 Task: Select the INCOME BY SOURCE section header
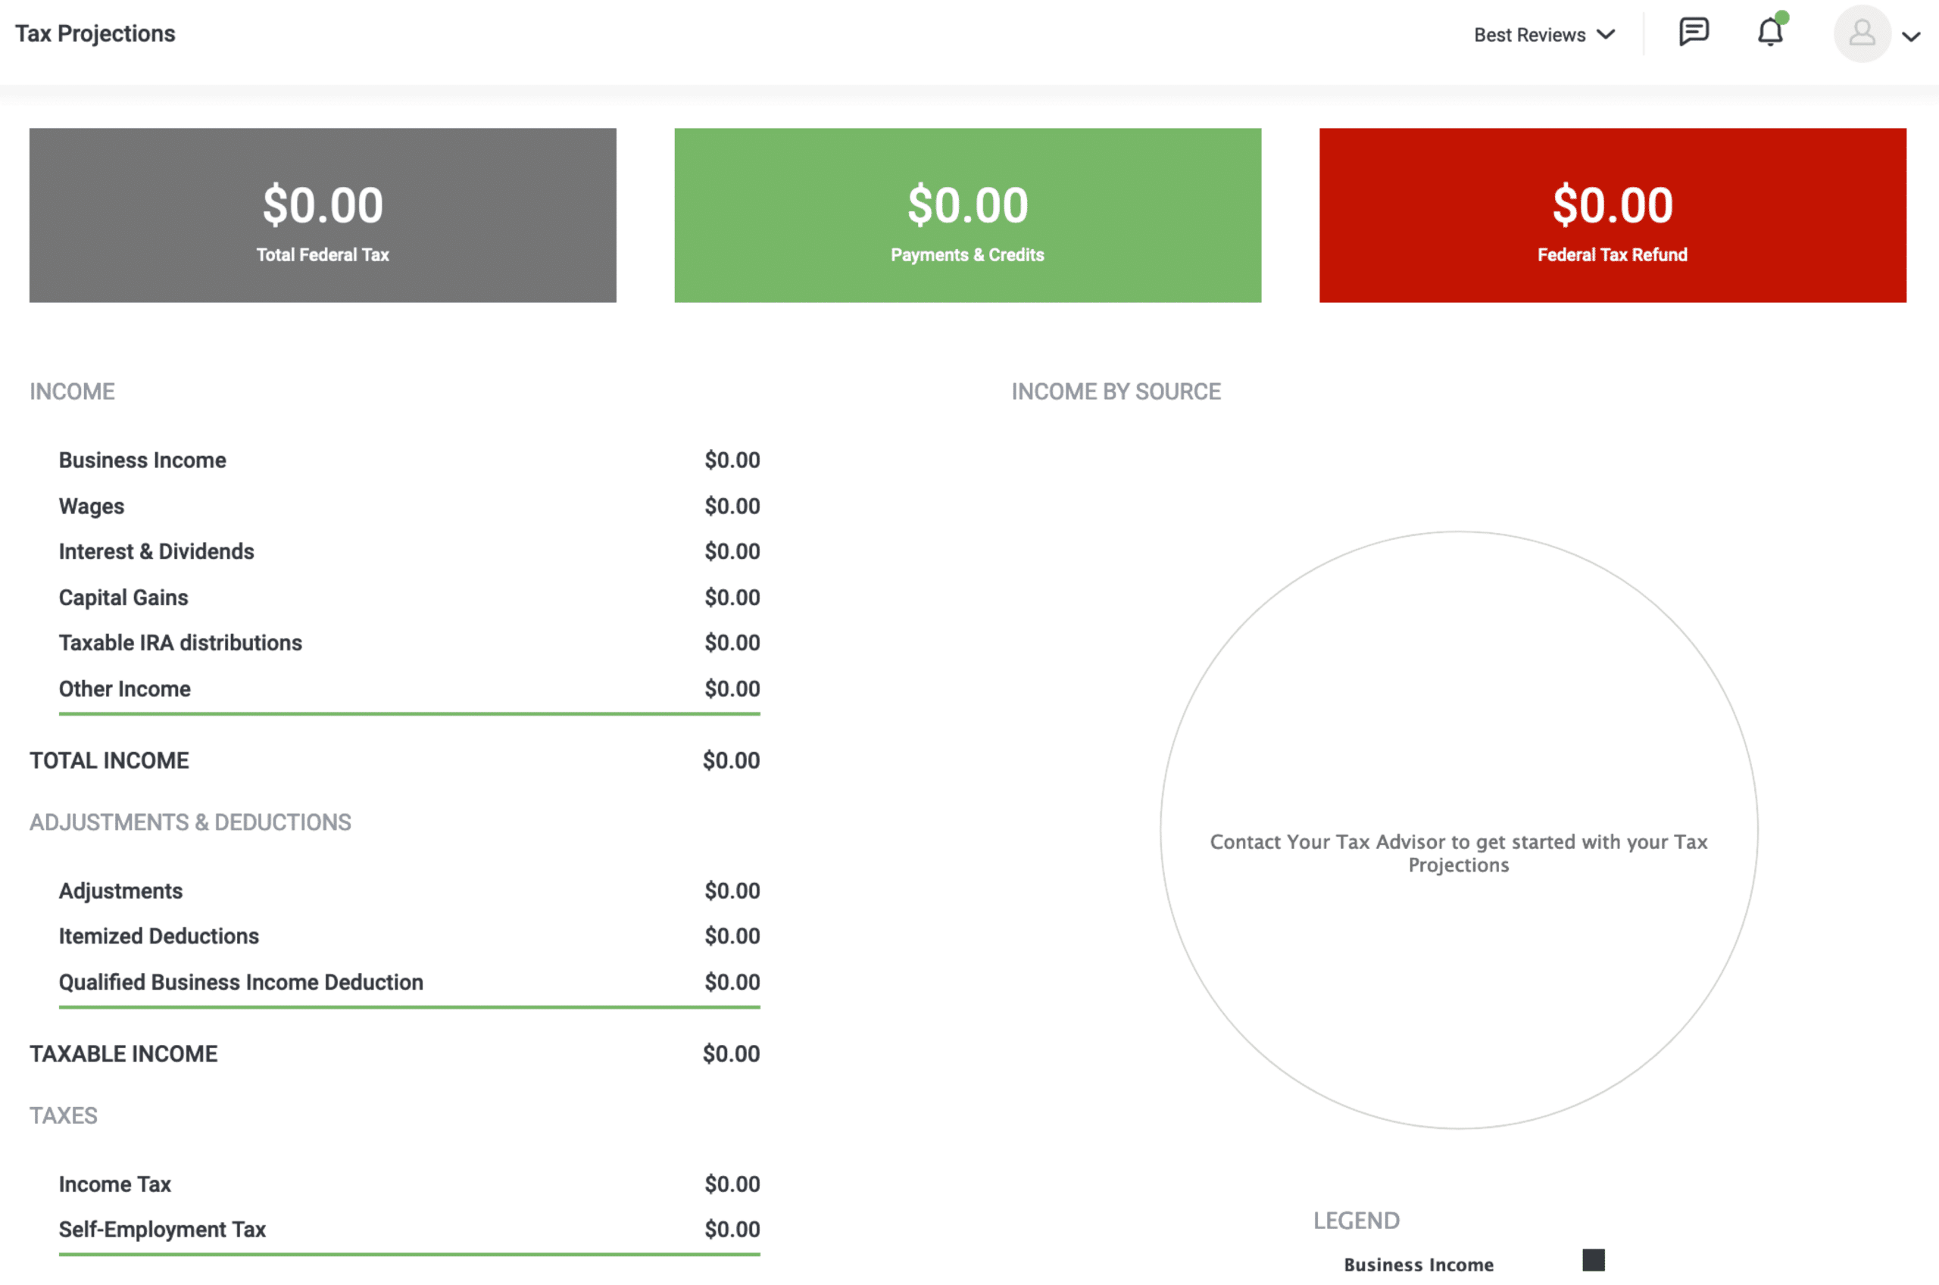coord(1116,391)
